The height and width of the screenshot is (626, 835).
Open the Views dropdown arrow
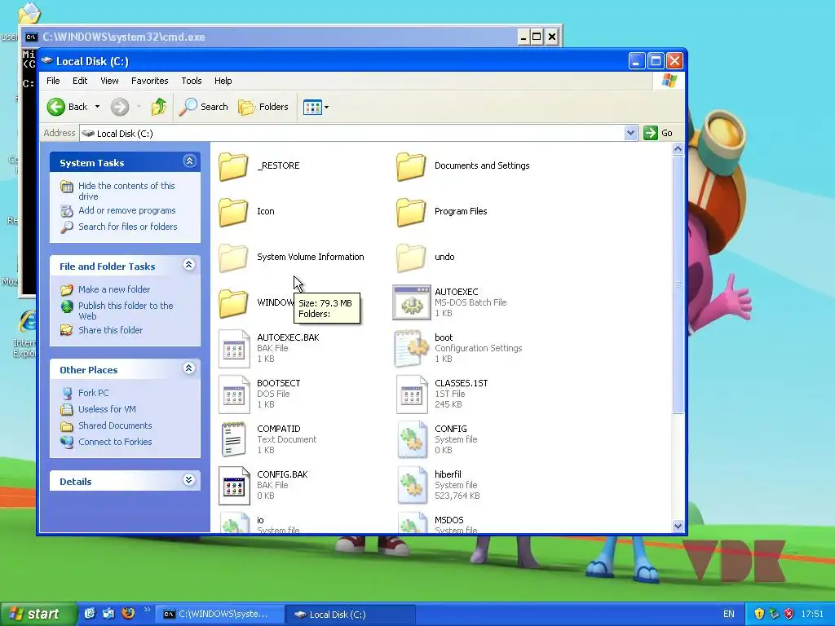coord(326,107)
